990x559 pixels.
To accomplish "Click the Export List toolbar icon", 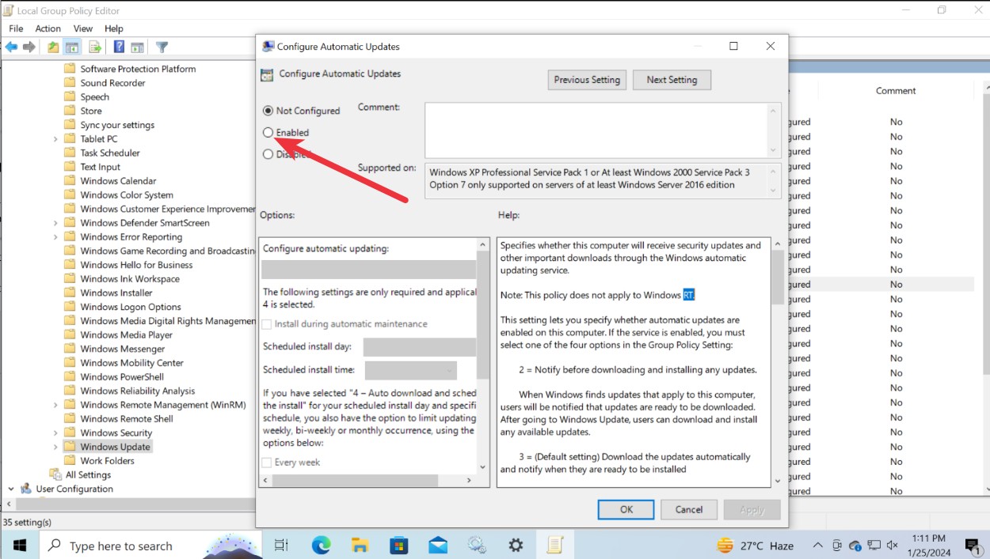I will click(94, 47).
